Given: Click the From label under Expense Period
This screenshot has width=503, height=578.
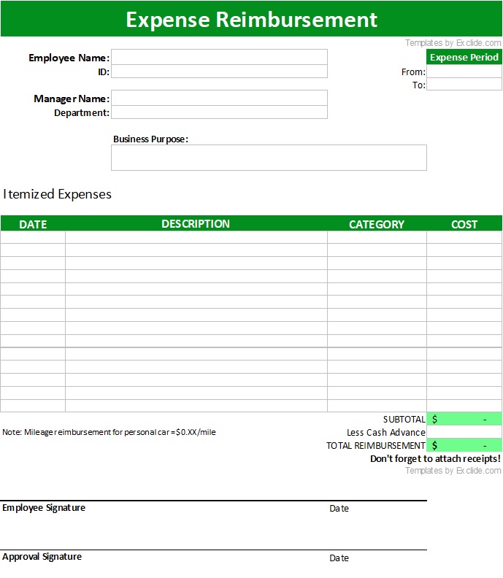Looking at the screenshot, I should click(413, 72).
